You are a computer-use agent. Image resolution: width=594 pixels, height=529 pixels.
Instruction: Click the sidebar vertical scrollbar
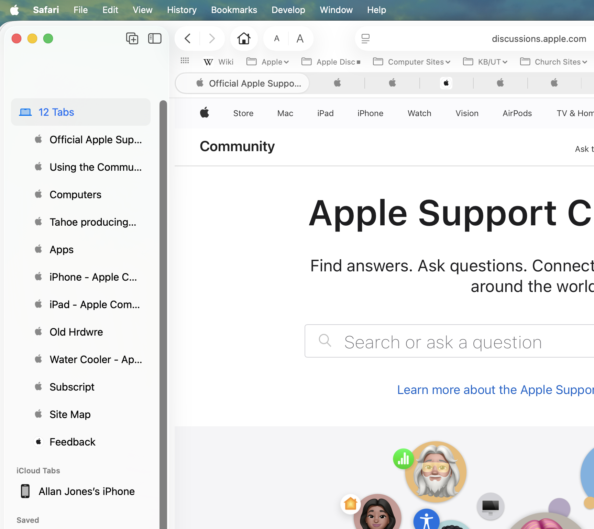(163, 315)
